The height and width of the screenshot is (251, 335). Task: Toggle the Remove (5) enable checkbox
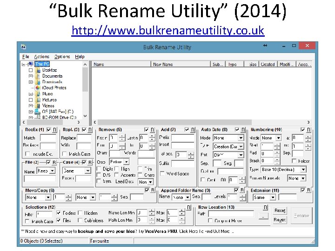click(147, 129)
